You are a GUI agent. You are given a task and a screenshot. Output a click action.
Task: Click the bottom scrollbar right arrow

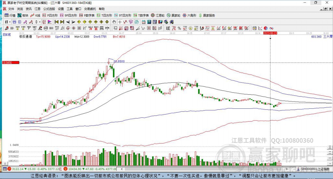tap(286, 169)
